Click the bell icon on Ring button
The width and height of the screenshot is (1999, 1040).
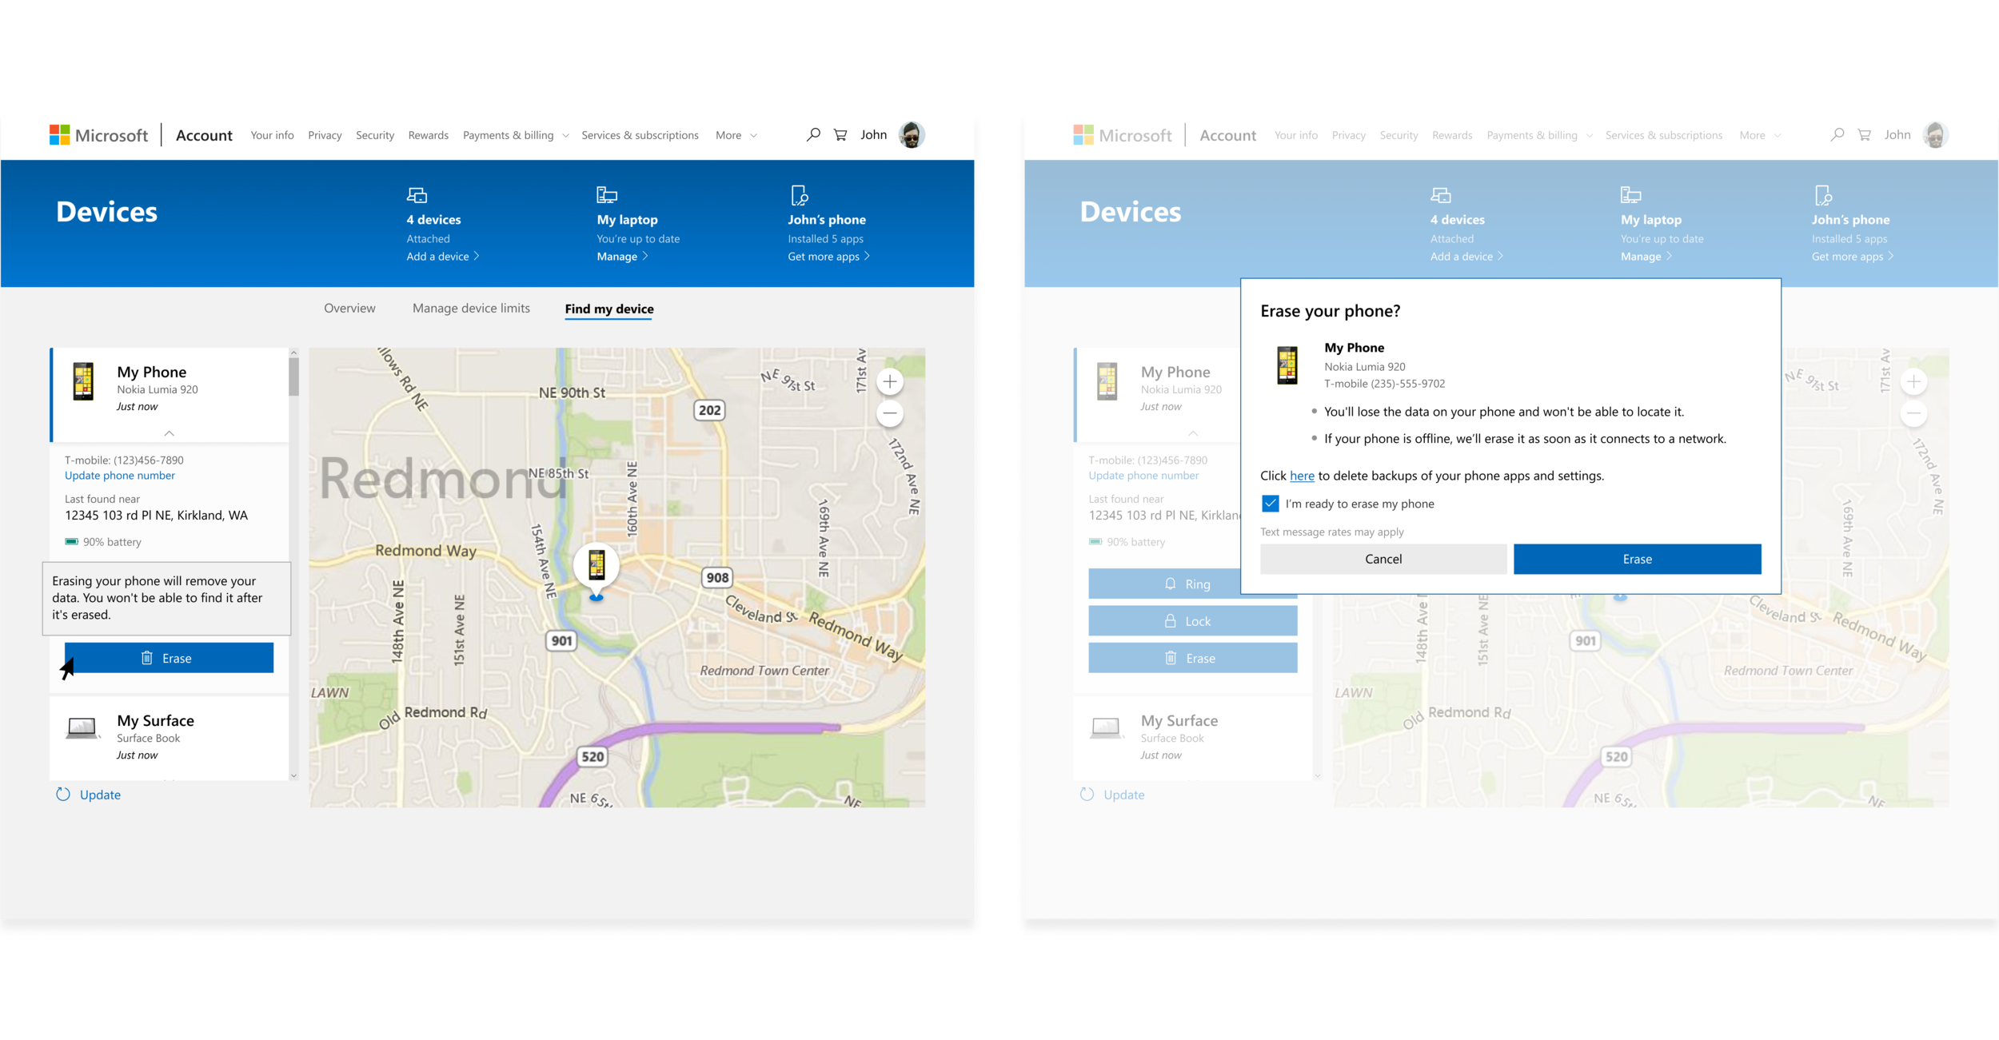(1171, 584)
